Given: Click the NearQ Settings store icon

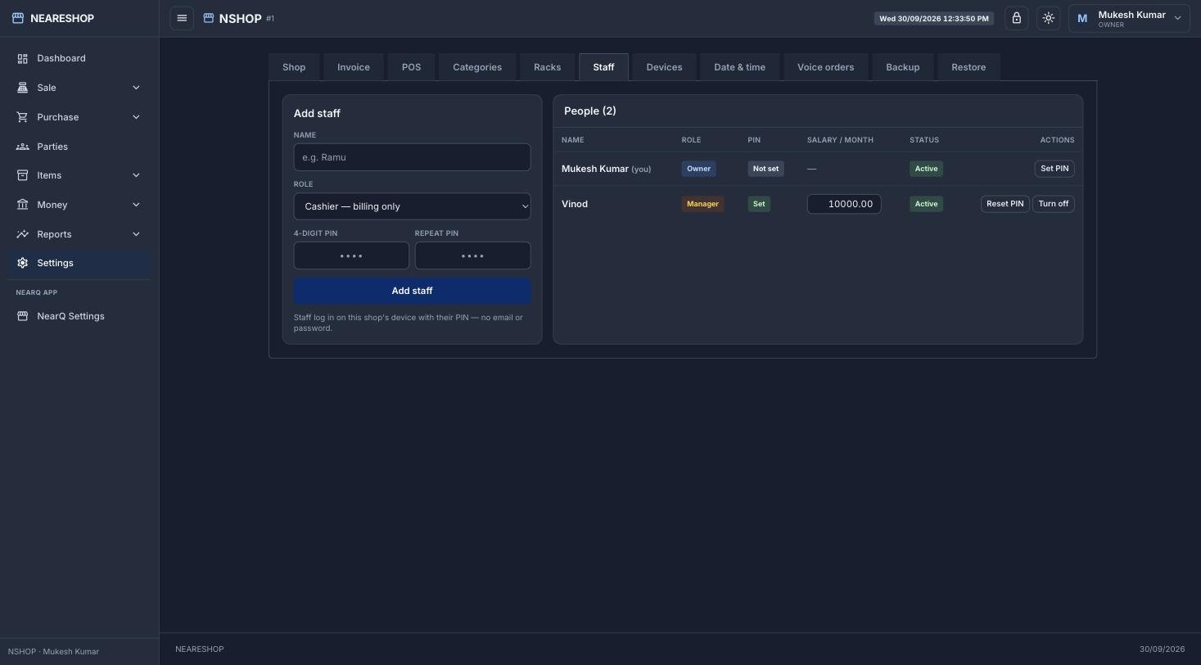Looking at the screenshot, I should click(x=23, y=316).
